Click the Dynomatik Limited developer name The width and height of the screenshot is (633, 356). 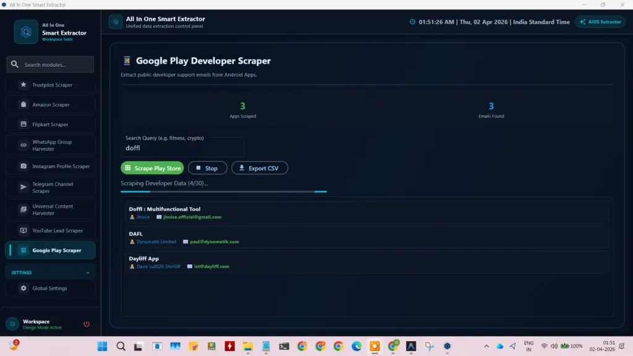click(x=156, y=242)
